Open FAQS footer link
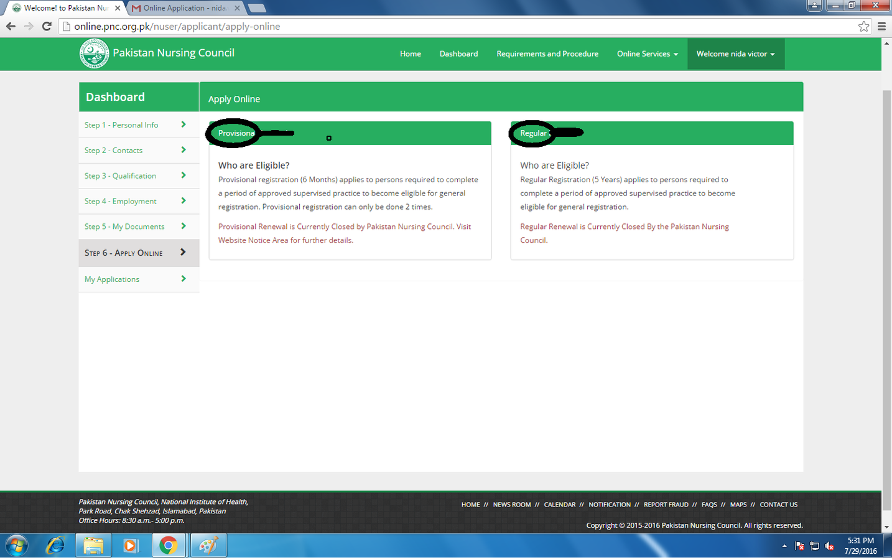The height and width of the screenshot is (560, 892). [709, 505]
